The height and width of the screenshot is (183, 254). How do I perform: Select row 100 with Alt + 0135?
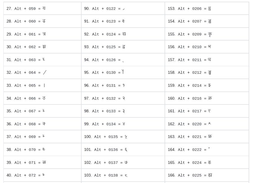[123, 137]
